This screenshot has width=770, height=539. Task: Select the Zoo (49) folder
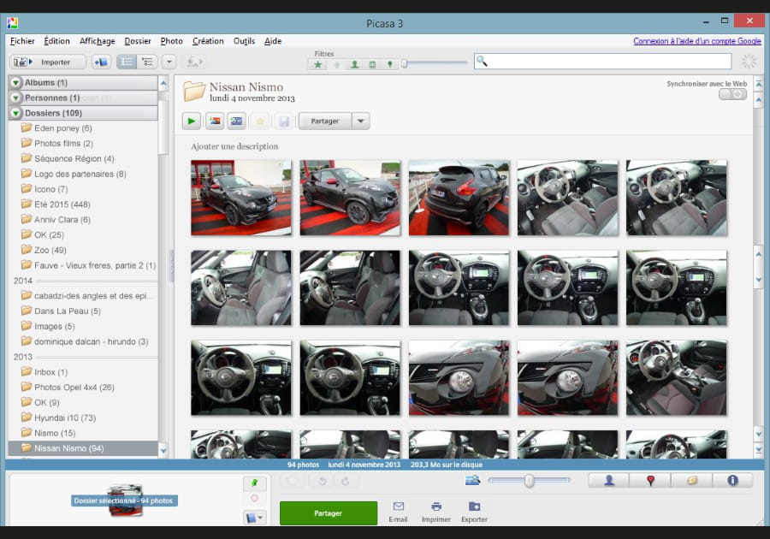(x=50, y=250)
